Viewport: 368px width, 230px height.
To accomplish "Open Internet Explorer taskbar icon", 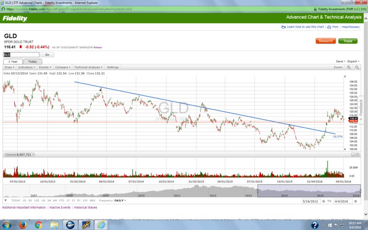I will (101, 225).
